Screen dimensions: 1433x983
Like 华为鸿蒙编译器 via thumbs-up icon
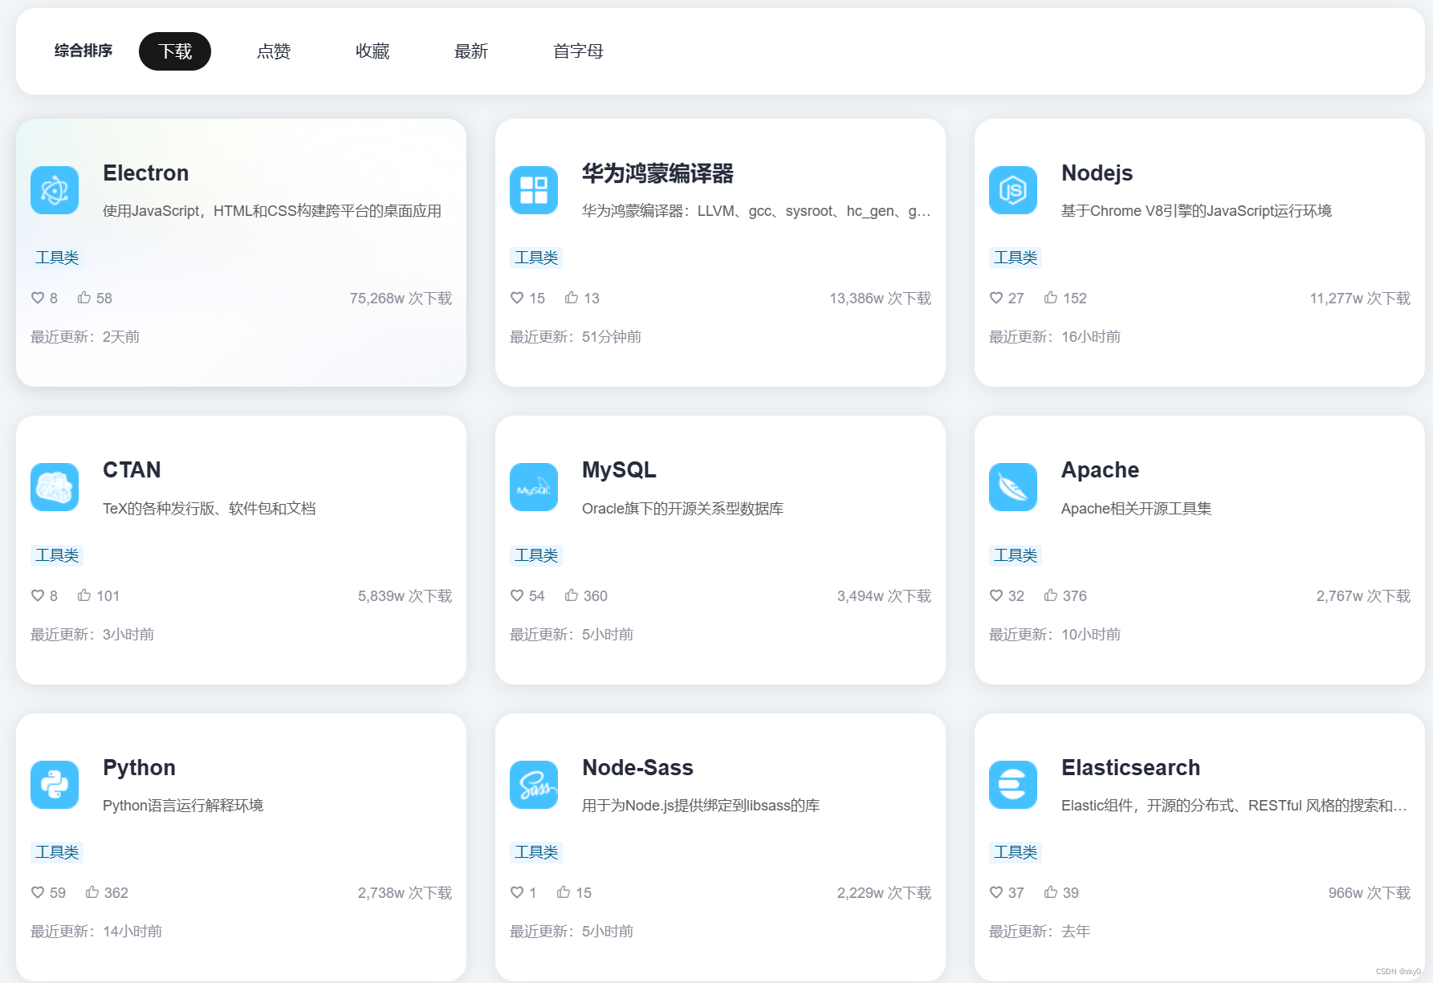coord(572,298)
